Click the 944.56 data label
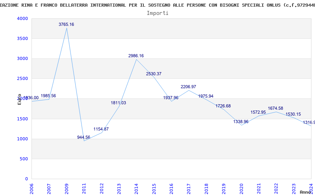Screen dimensions: 315x196 pyautogui.click(x=83, y=138)
